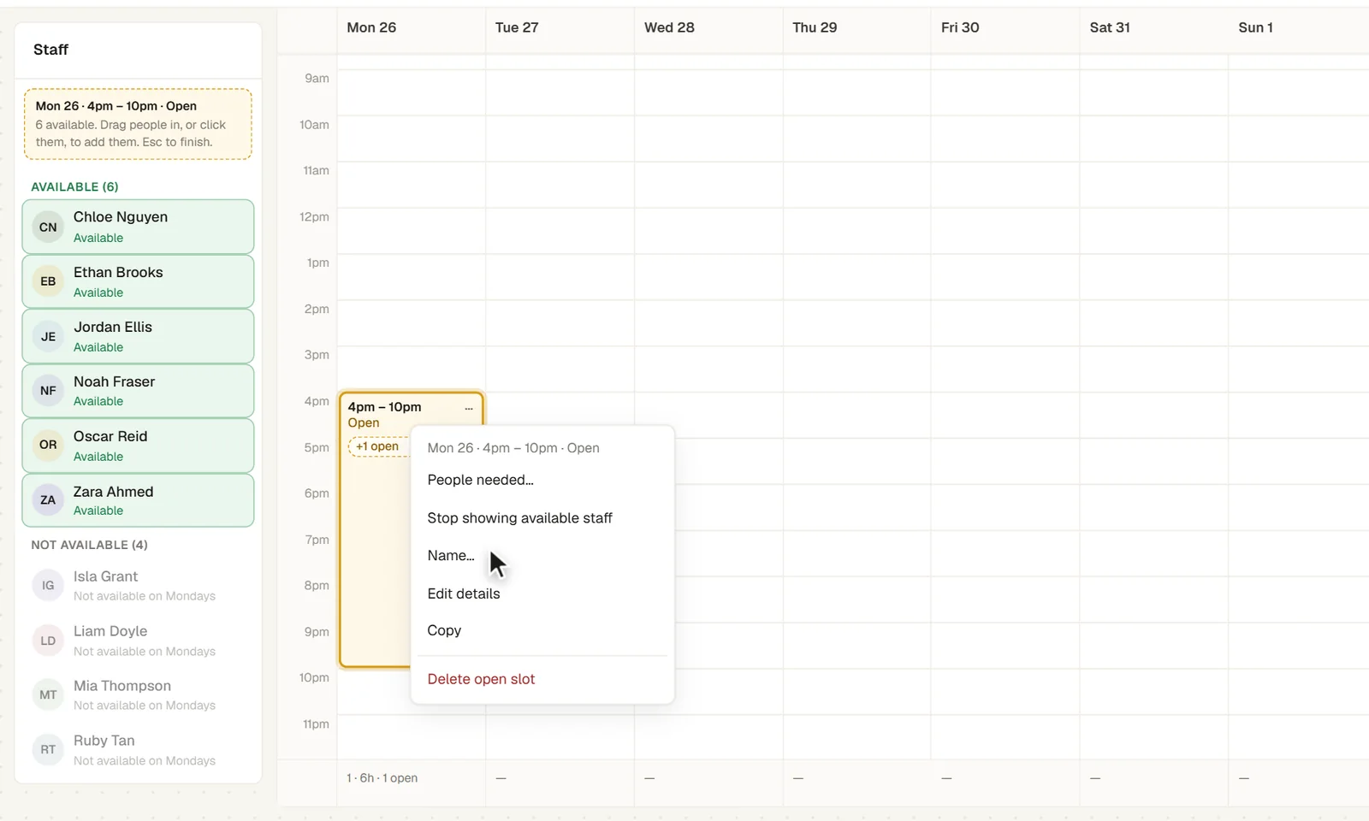1369x821 pixels.
Task: Click Noah Fraser's NF avatar
Action: pos(48,391)
